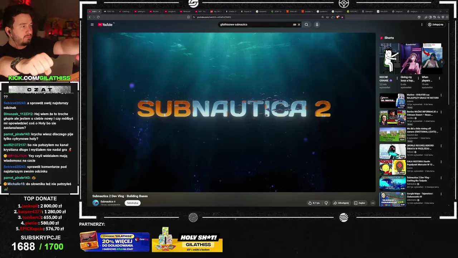This screenshot has height=258, width=458.
Task: Switch to the Top 100 browser tab
Action: click(x=217, y=11)
